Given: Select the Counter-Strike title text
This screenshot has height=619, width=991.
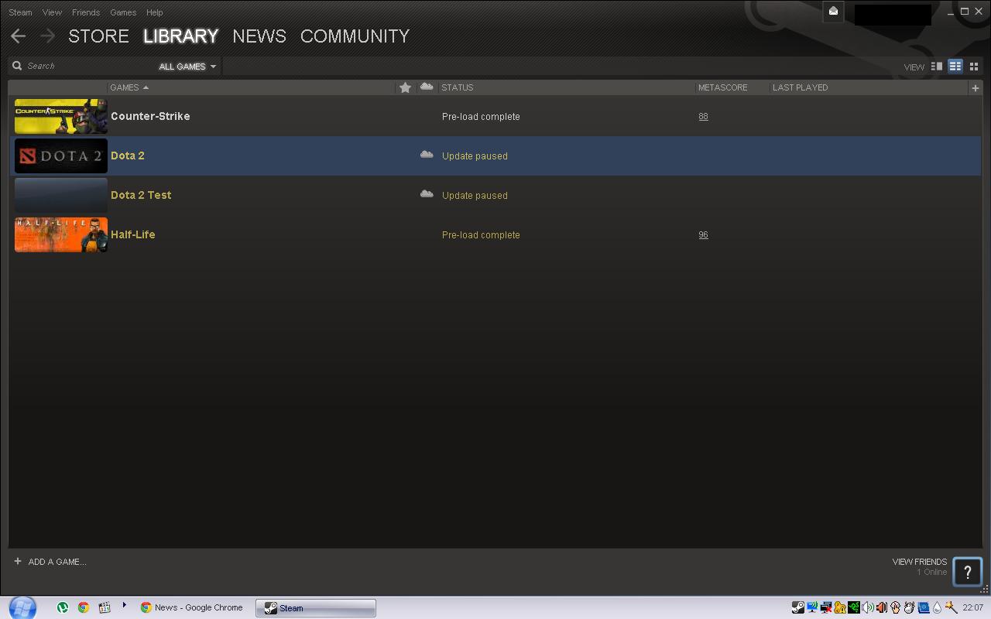Looking at the screenshot, I should coord(150,116).
